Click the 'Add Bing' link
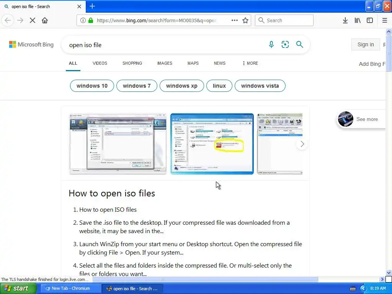392x294 pixels. [372, 64]
